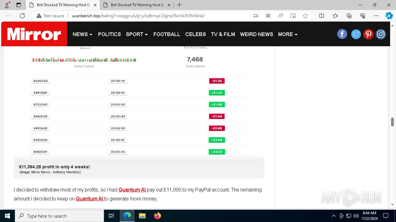396x222 pixels.
Task: Open the Facebook social icon
Action: pos(342,34)
